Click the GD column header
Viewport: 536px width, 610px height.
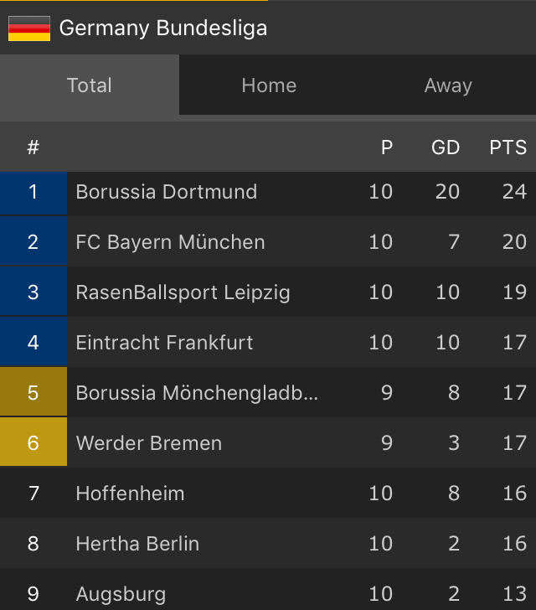[446, 148]
